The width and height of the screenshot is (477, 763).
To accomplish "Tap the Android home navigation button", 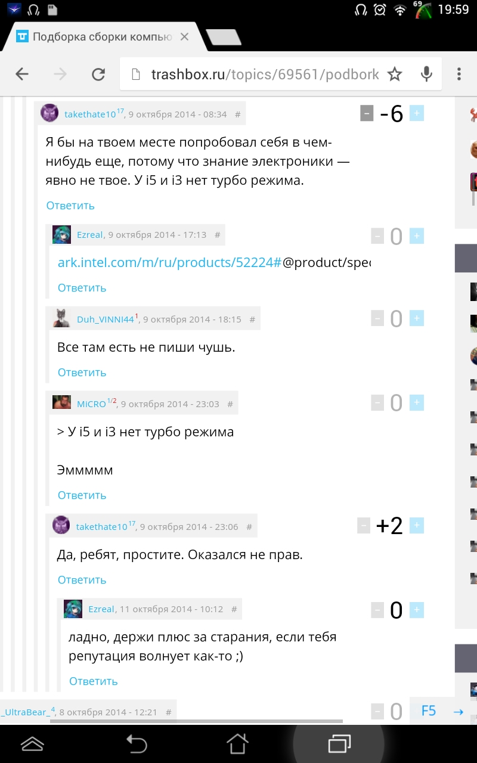I will pyautogui.click(x=237, y=743).
